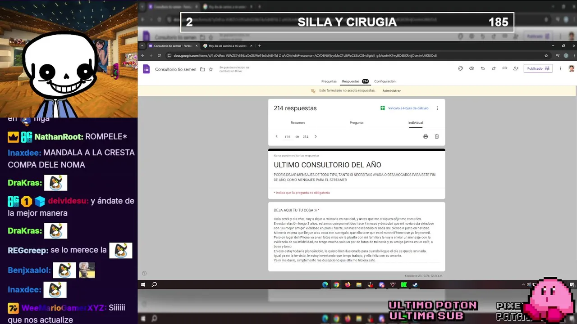Switch to the Preguntas tab

point(329,81)
